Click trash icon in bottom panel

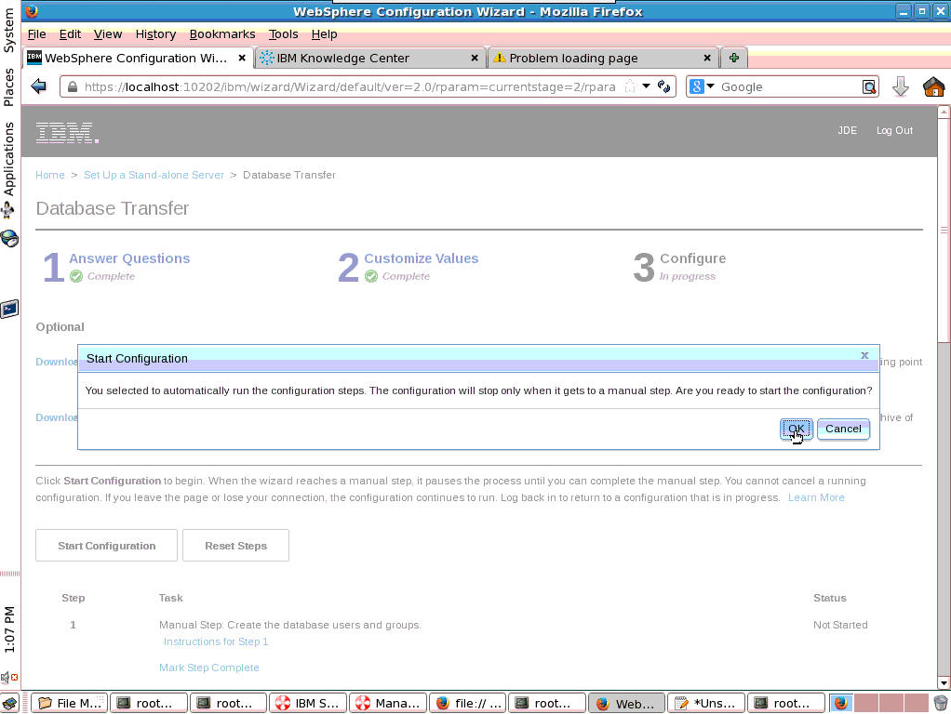940,703
